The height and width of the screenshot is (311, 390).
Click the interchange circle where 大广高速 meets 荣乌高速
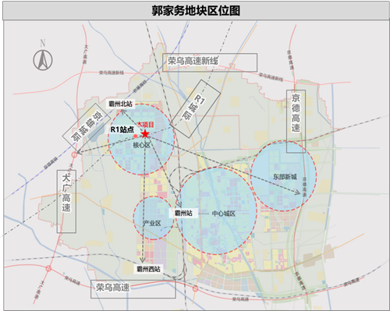coord(48,268)
